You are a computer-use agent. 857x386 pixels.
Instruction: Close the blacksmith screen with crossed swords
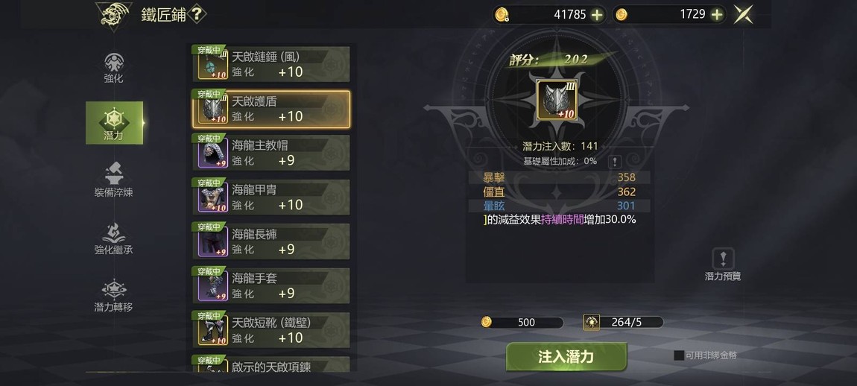click(743, 15)
